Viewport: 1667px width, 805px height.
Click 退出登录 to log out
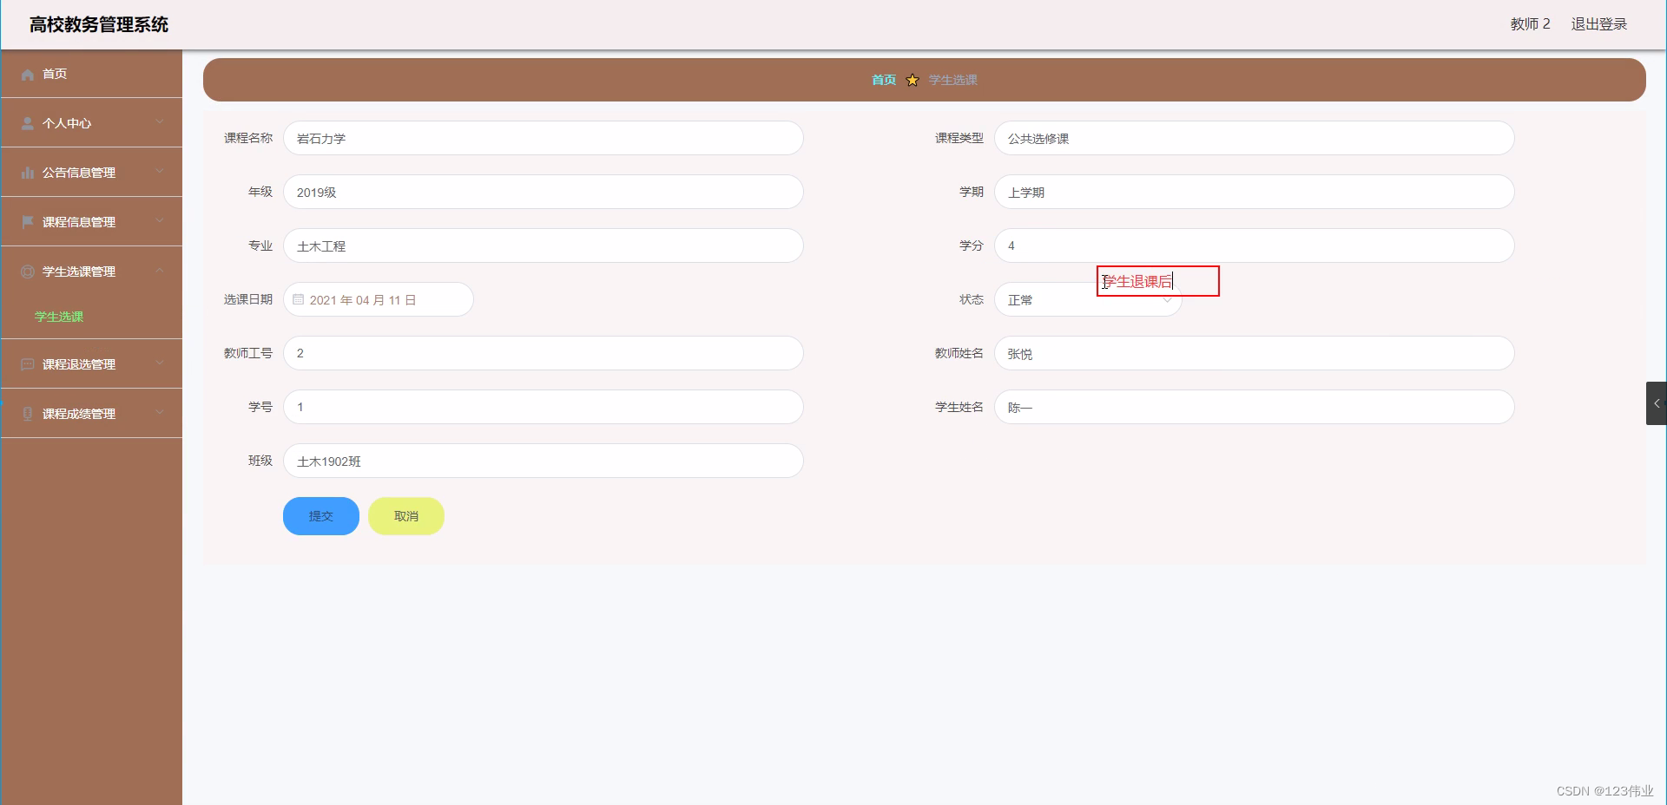click(1600, 23)
